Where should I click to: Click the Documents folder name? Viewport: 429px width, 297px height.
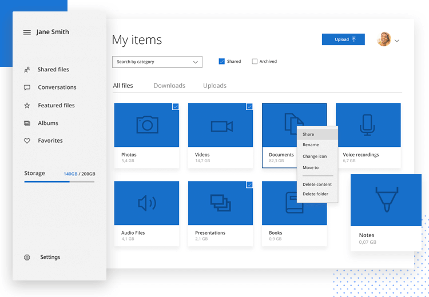click(x=281, y=155)
